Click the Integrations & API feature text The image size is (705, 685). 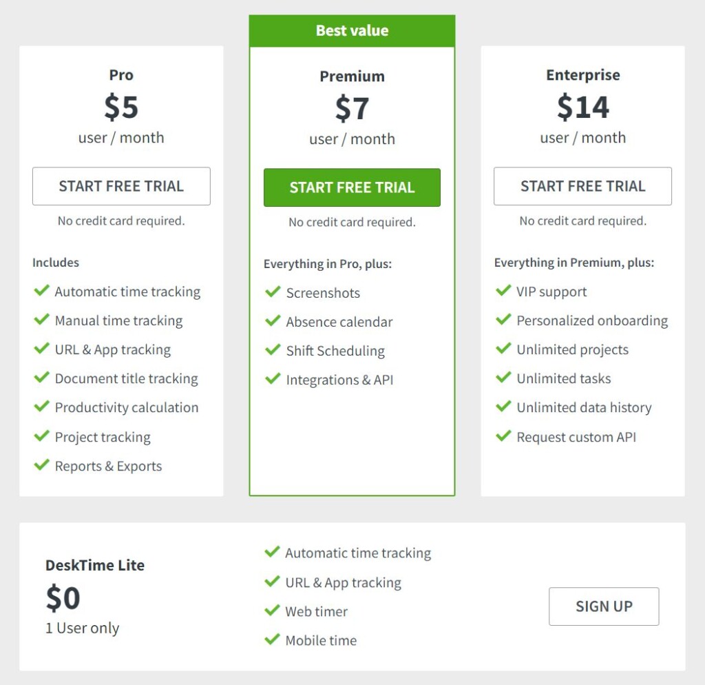pos(339,380)
